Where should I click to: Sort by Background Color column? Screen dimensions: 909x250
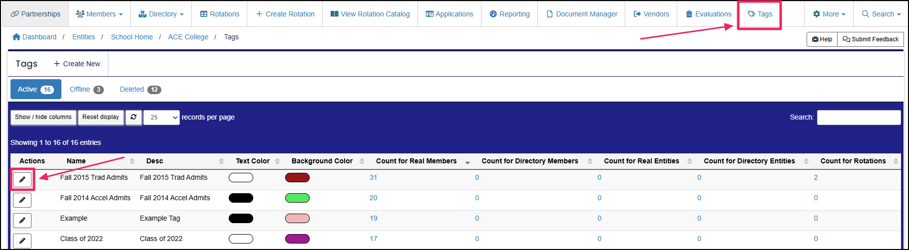pos(324,161)
